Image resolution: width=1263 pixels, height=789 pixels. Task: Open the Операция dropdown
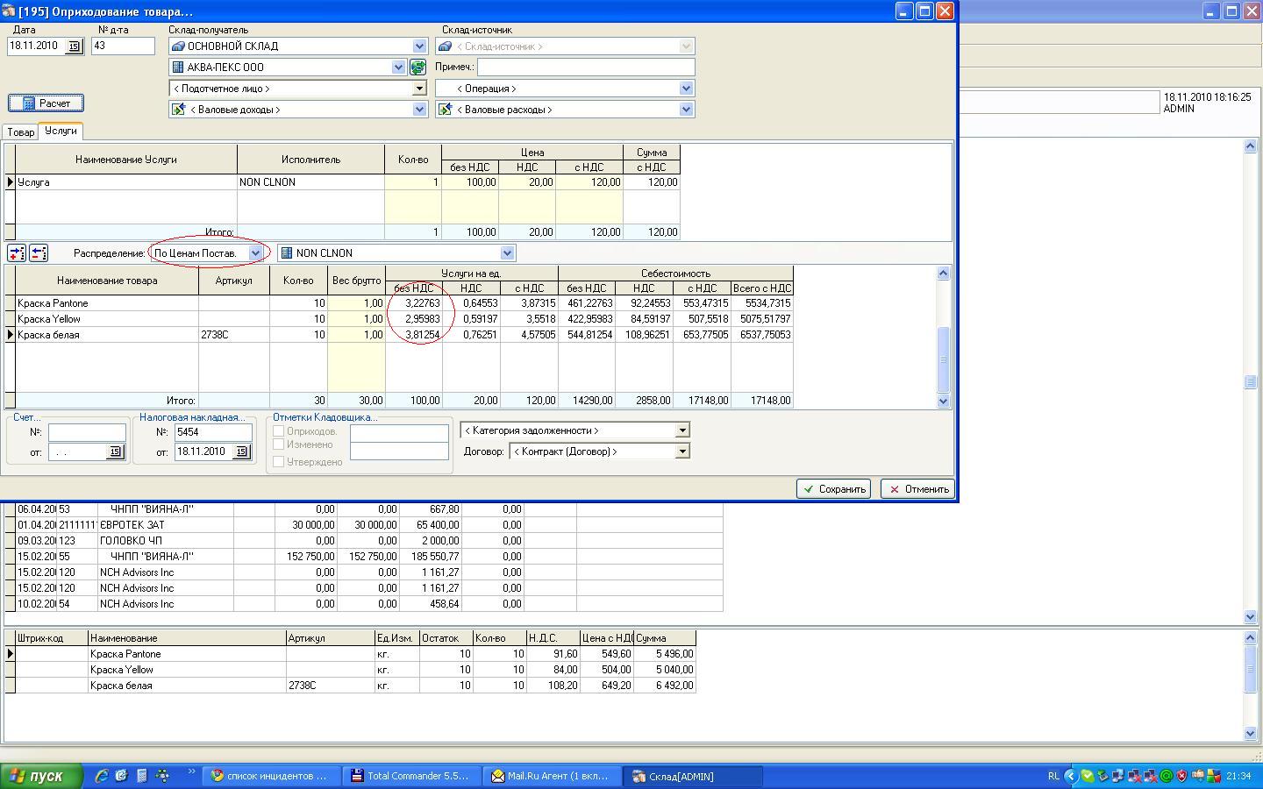[x=686, y=89]
